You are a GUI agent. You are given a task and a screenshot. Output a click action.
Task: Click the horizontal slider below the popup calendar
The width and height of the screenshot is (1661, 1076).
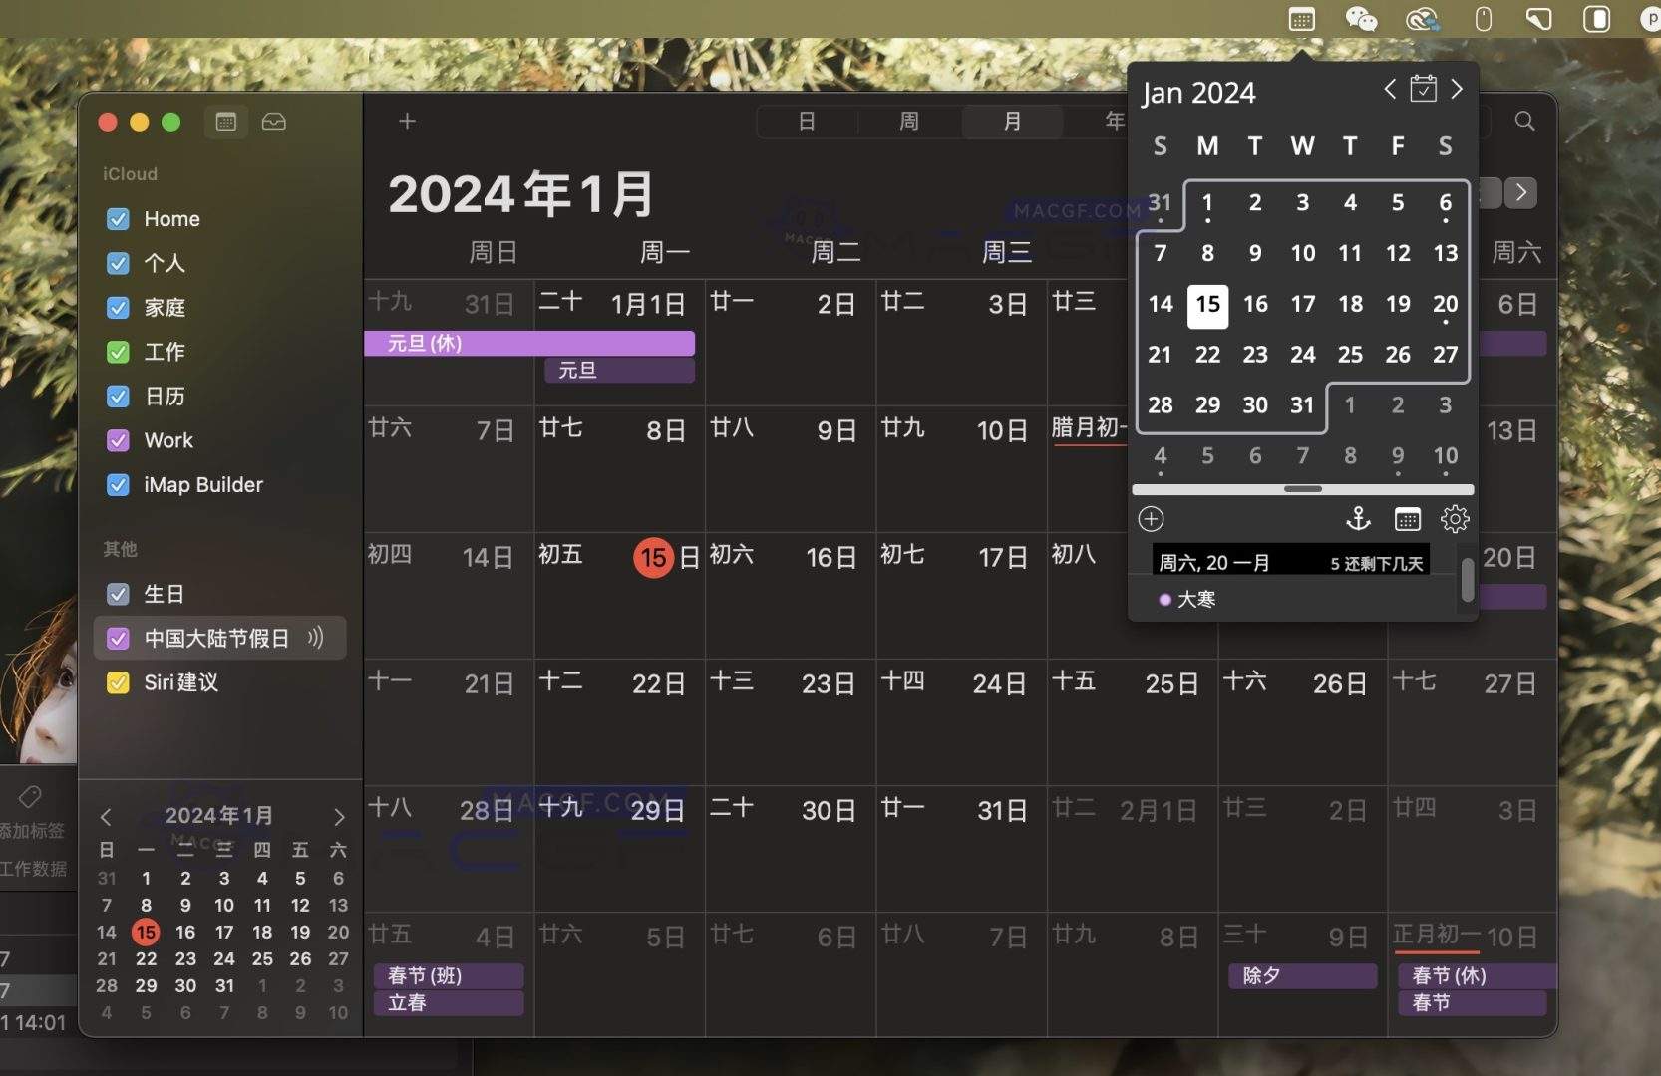coord(1301,489)
